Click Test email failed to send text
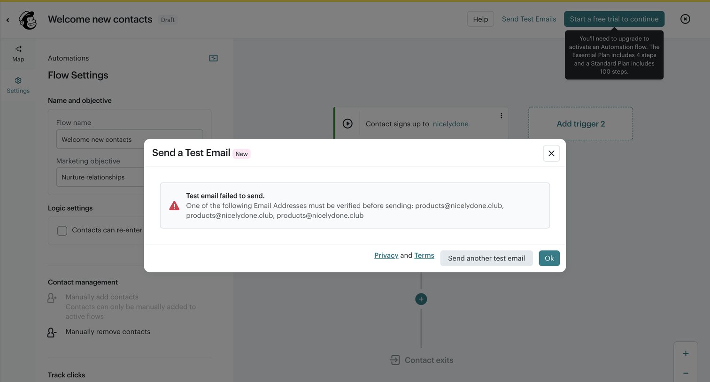 coord(225,196)
